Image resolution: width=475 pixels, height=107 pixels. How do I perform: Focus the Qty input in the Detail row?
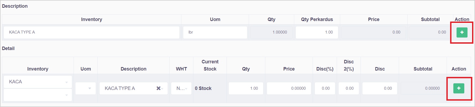[246, 88]
